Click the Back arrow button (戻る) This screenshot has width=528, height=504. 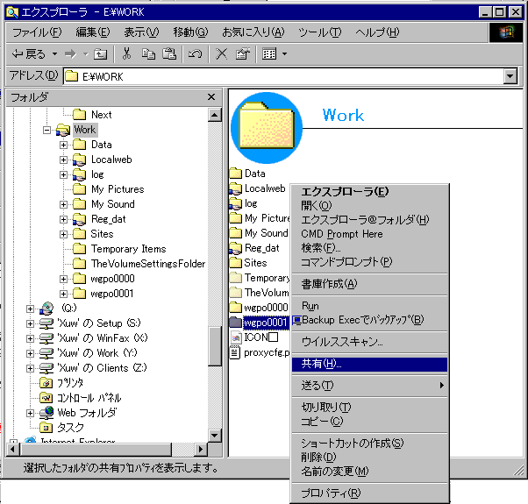[25, 54]
